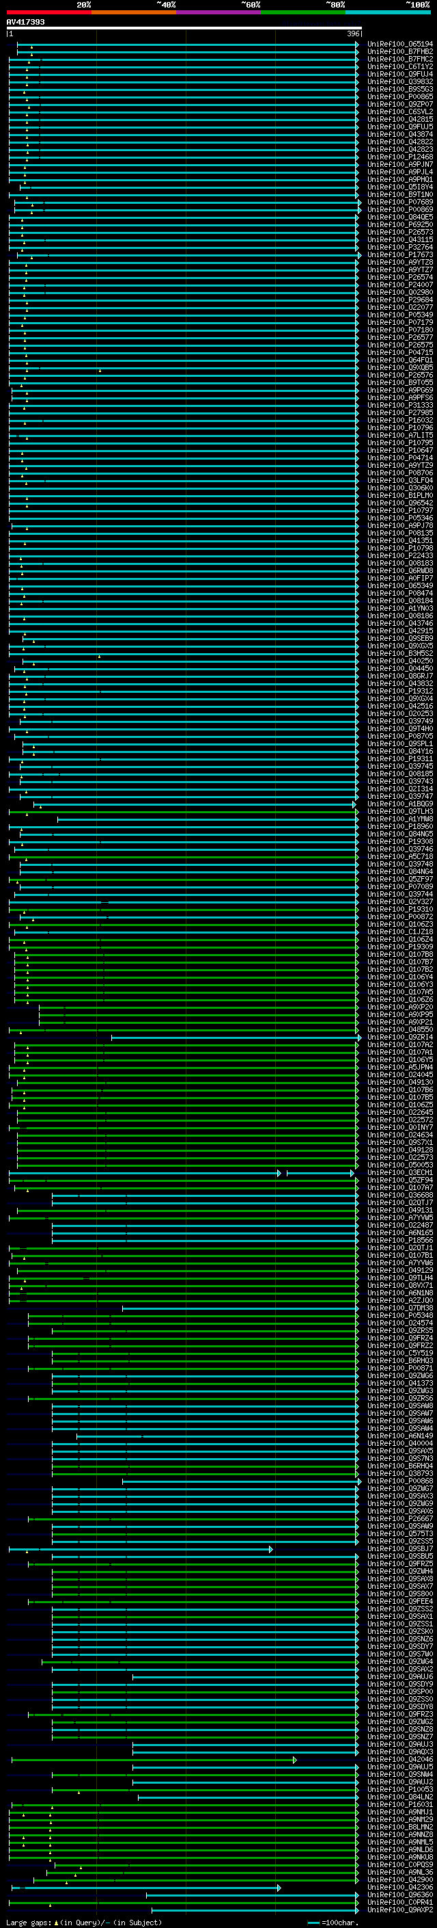Click the cyan alignment bar for UniRef100_P00868
The image size is (437, 1928).
click(241, 1481)
